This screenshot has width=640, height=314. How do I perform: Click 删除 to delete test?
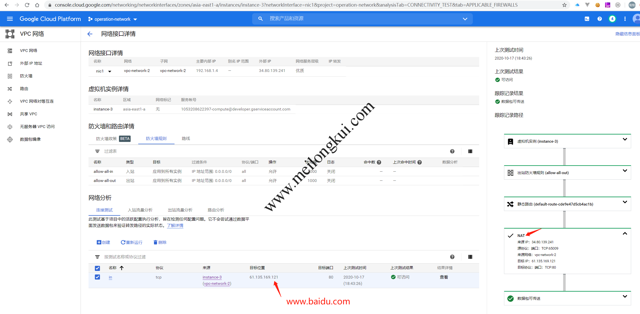pyautogui.click(x=160, y=242)
